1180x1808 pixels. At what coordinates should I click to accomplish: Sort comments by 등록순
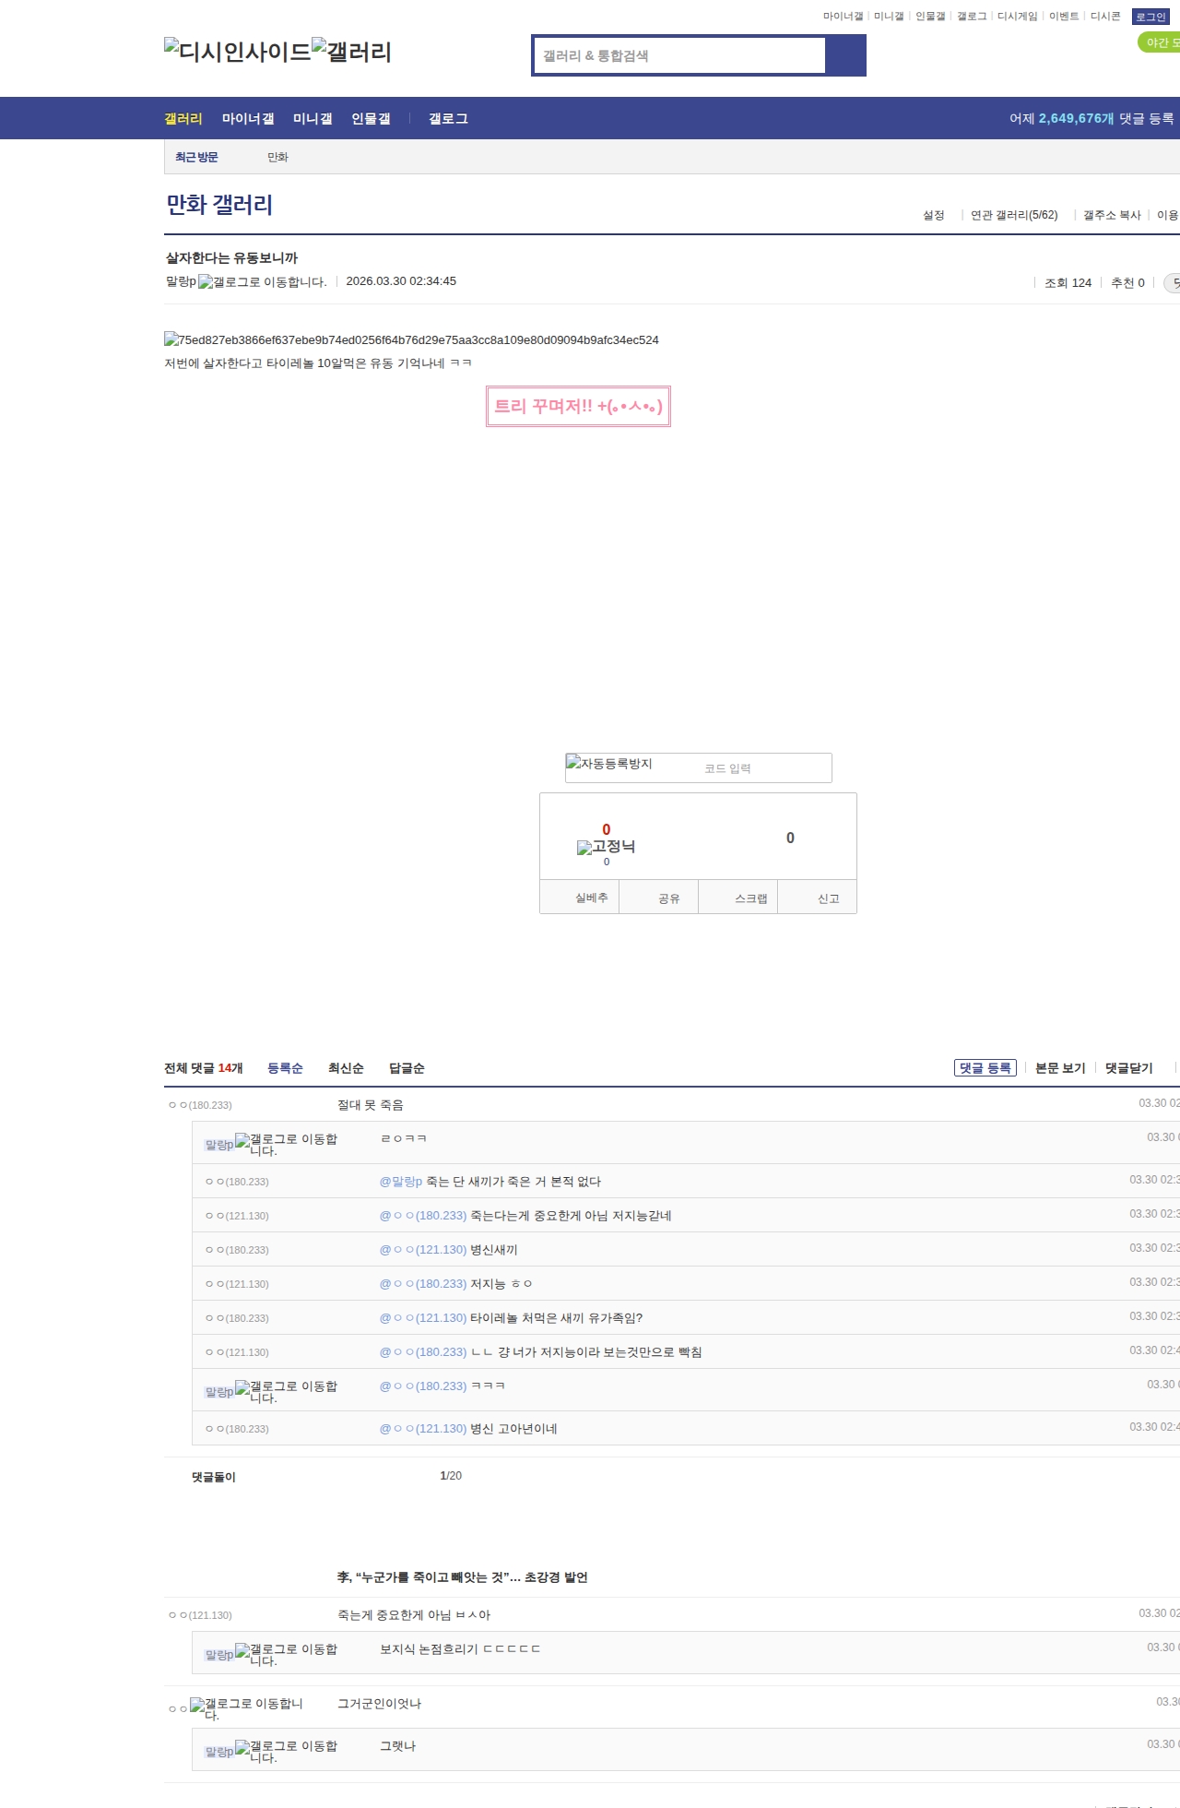click(x=285, y=1068)
